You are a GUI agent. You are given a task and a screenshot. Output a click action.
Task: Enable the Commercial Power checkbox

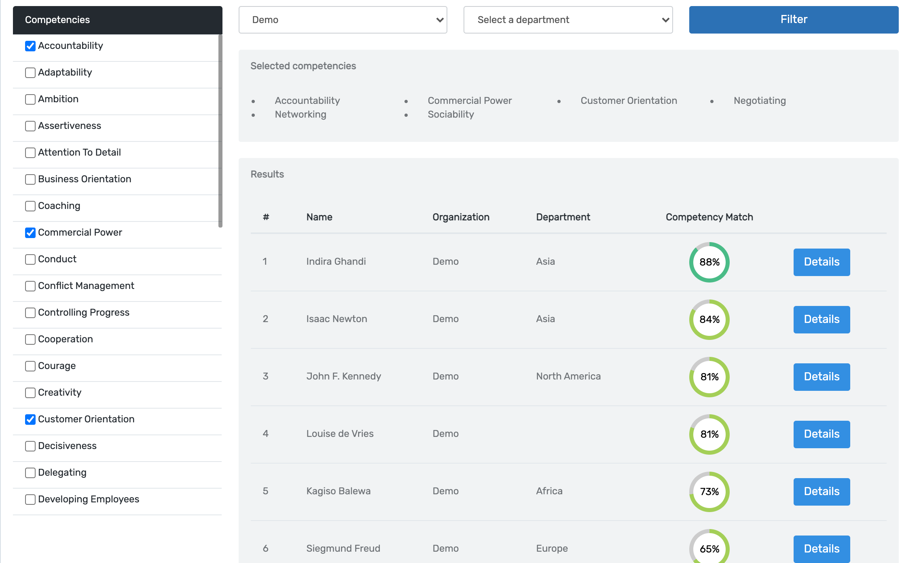(30, 232)
